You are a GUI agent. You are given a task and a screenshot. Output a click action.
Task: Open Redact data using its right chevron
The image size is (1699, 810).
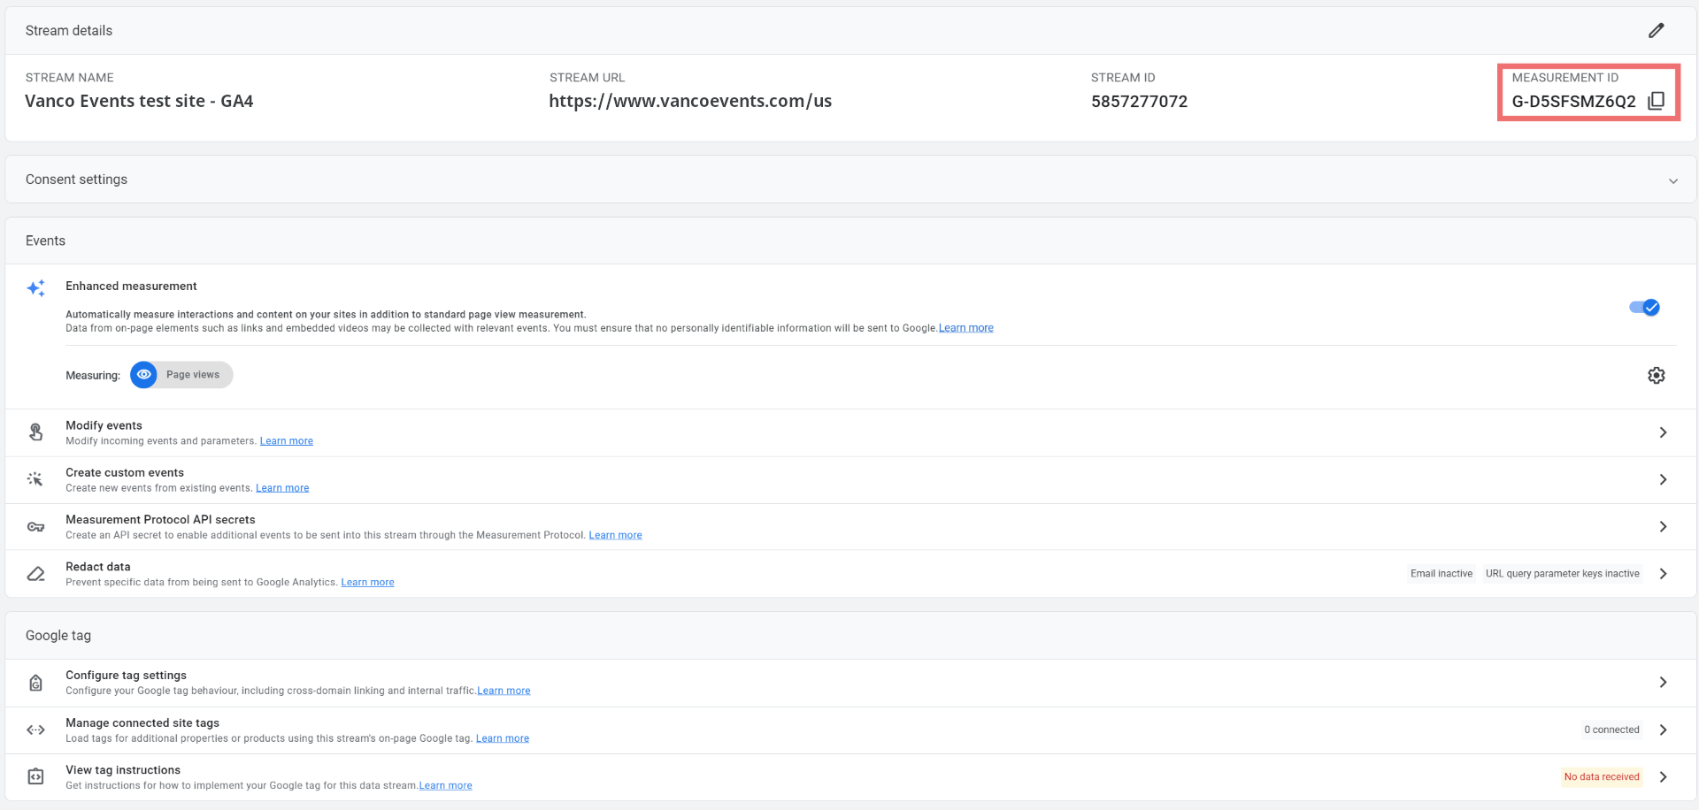tap(1663, 574)
